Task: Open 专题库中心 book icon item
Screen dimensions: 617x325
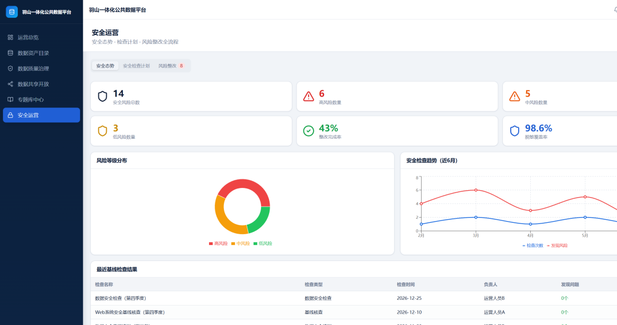Action: coord(11,99)
